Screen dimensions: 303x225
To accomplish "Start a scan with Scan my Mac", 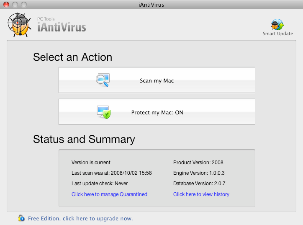I will pyautogui.click(x=157, y=80).
